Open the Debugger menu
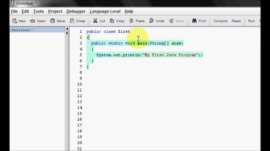 point(76,11)
